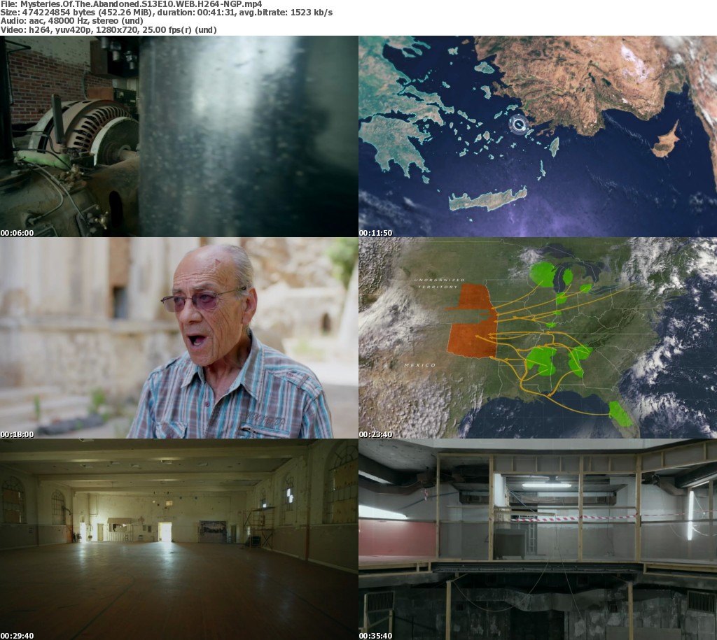The width and height of the screenshot is (717, 640).
Task: Click the MEXICO label on the map
Action: [419, 365]
